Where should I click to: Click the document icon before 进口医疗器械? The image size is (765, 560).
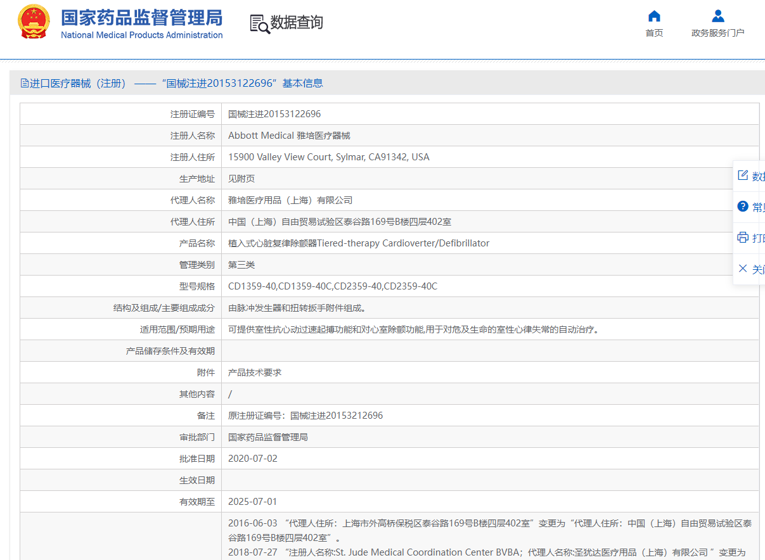tap(25, 83)
